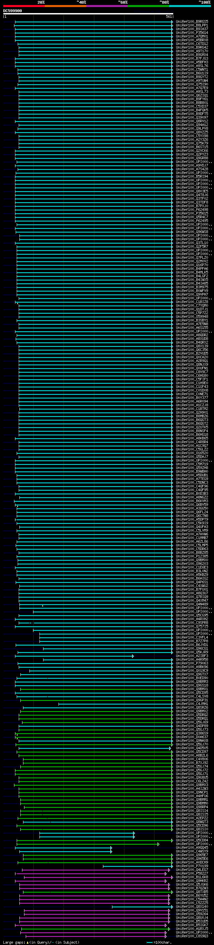Select hit label UniRef100_Q5DRQ2
This screenshot has height=945, width=214.
tap(192, 715)
